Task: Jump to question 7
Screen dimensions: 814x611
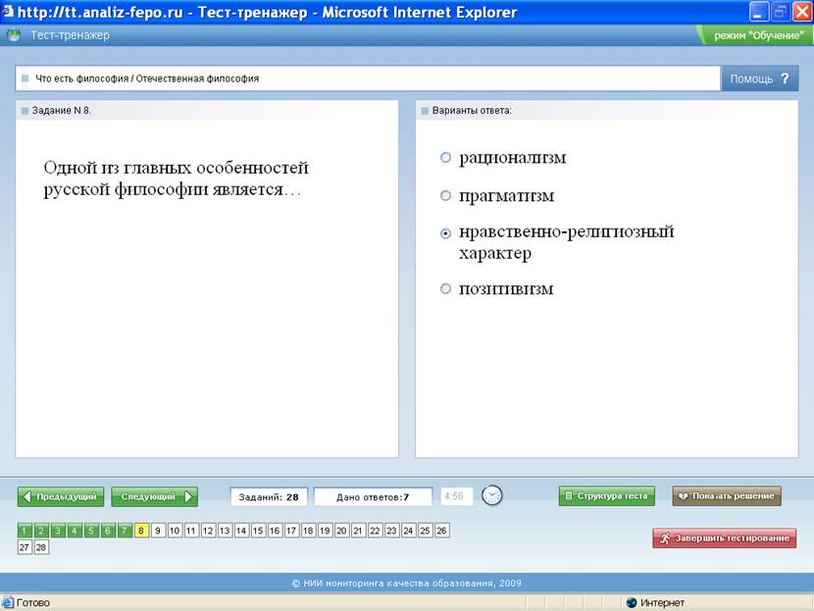Action: tap(125, 531)
